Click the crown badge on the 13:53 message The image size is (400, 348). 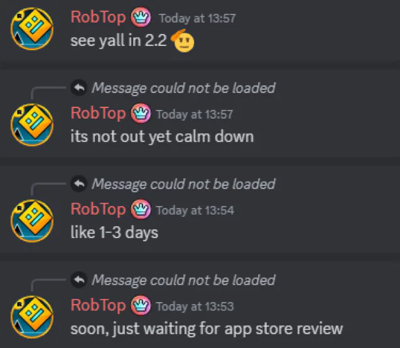[x=141, y=305]
